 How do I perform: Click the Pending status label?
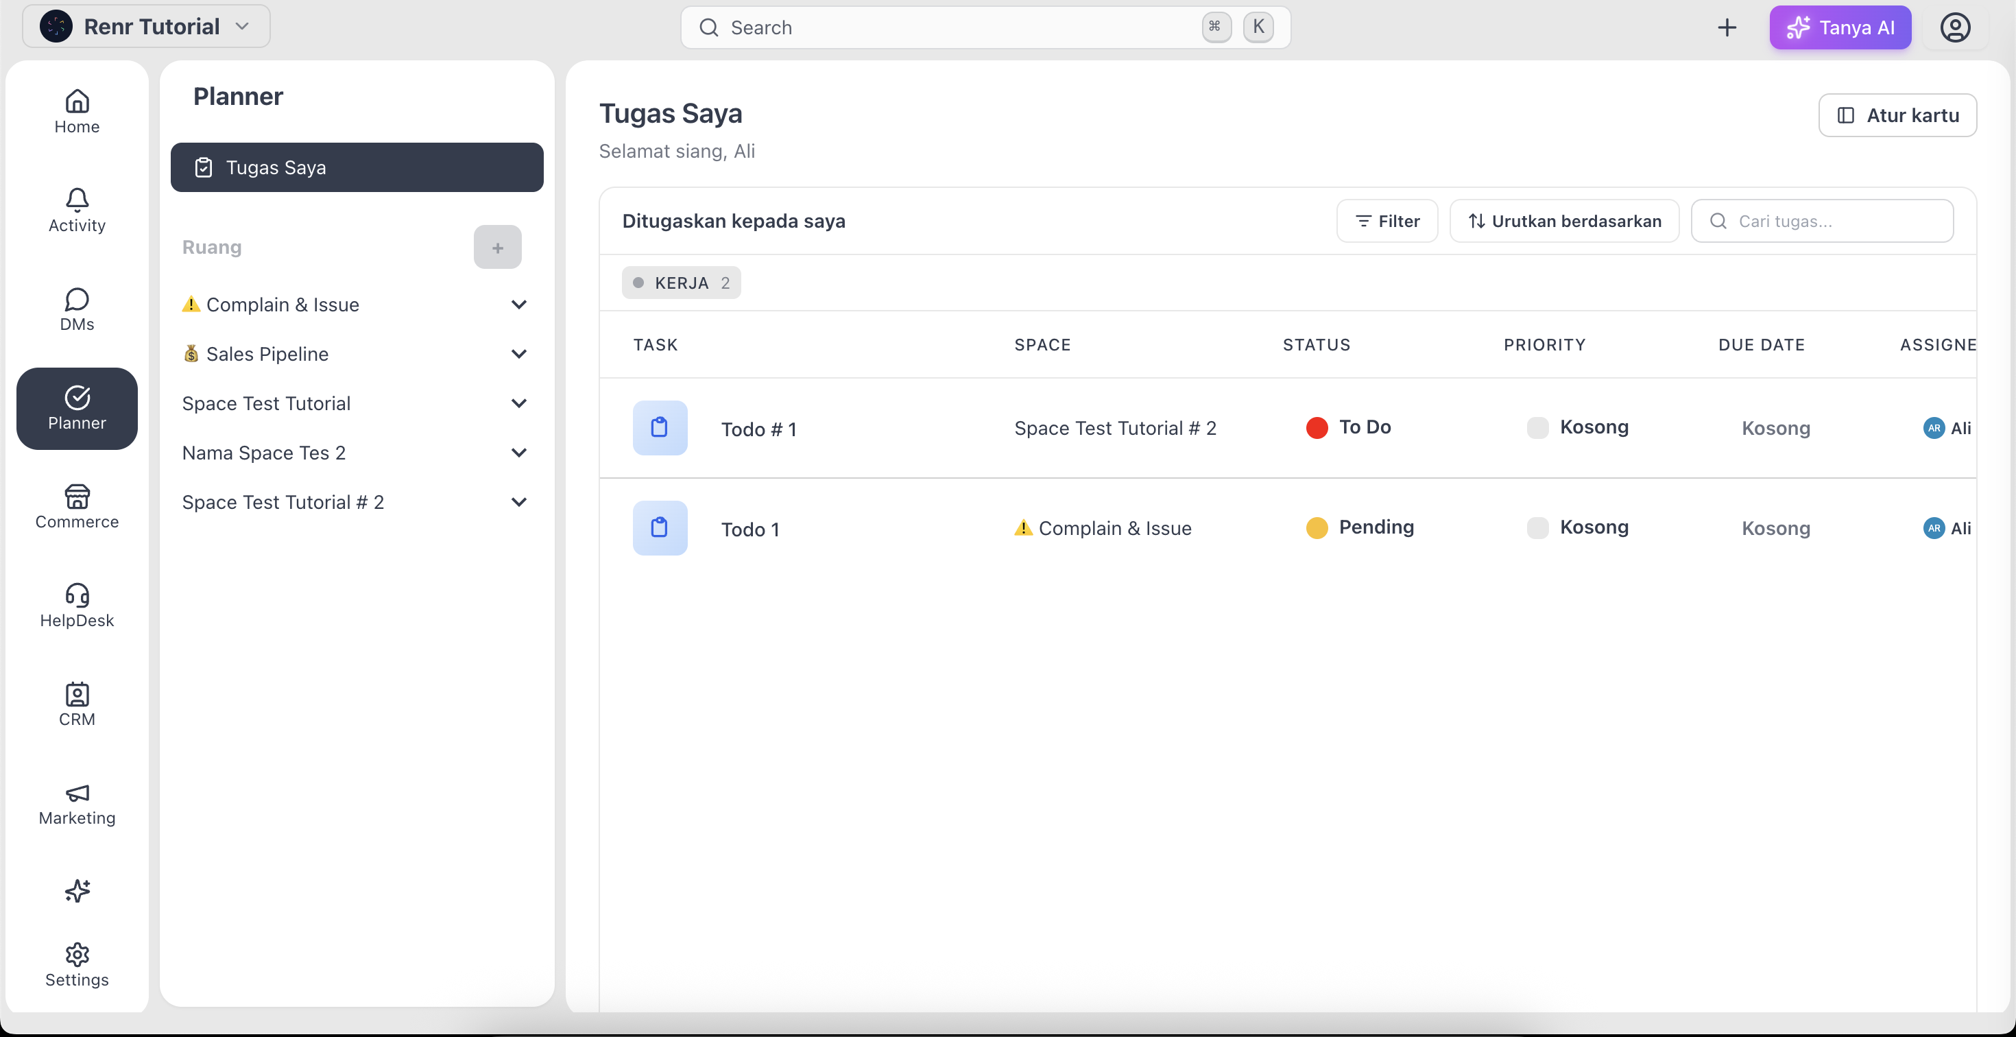pos(1376,527)
